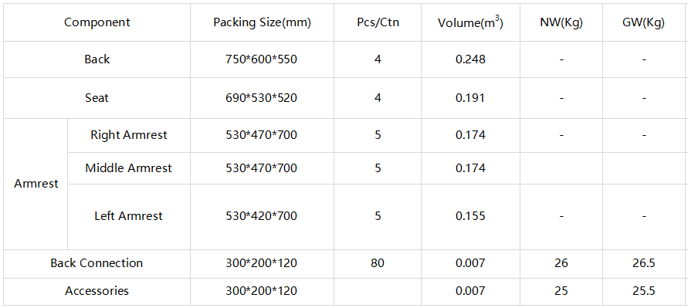The width and height of the screenshot is (688, 308).
Task: Select the Pcs/Ctn value 80
Action: [378, 264]
